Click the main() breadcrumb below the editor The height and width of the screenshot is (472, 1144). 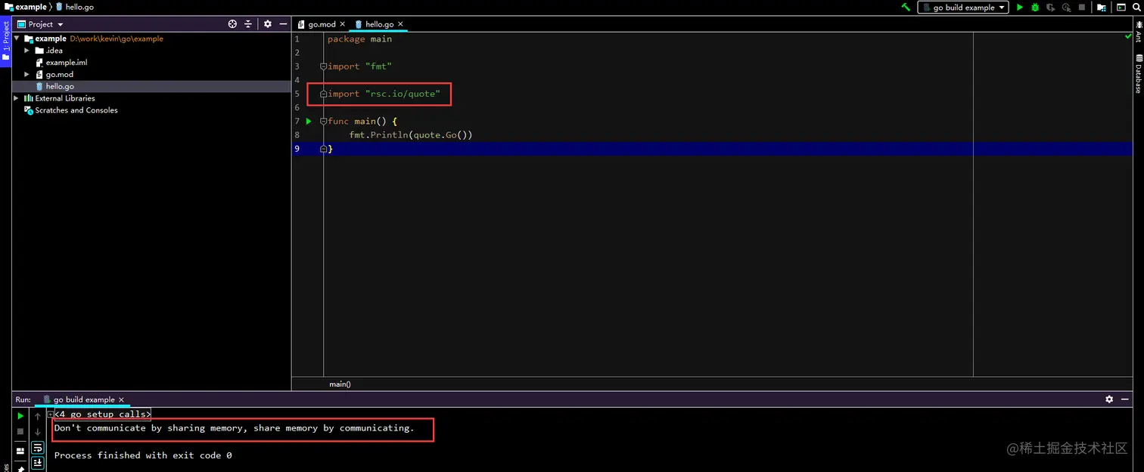click(340, 384)
